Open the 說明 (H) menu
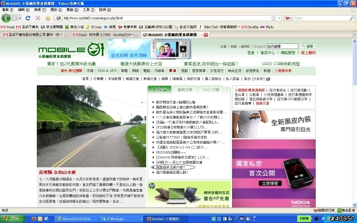Viewport: 357px width, 223px height. coord(105,10)
